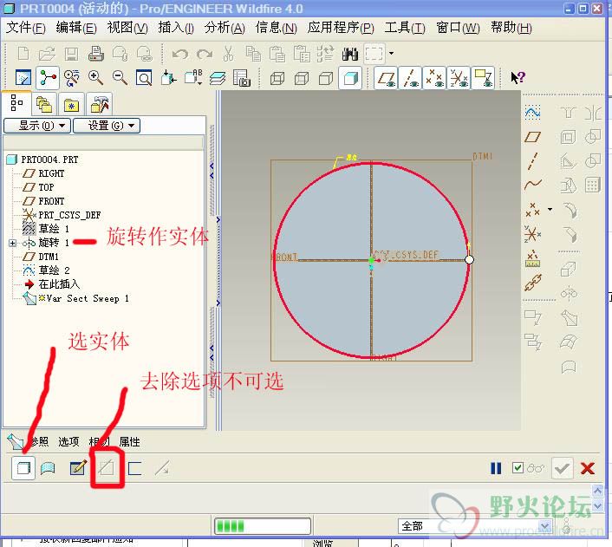Click the Redo arrow icon

point(205,54)
